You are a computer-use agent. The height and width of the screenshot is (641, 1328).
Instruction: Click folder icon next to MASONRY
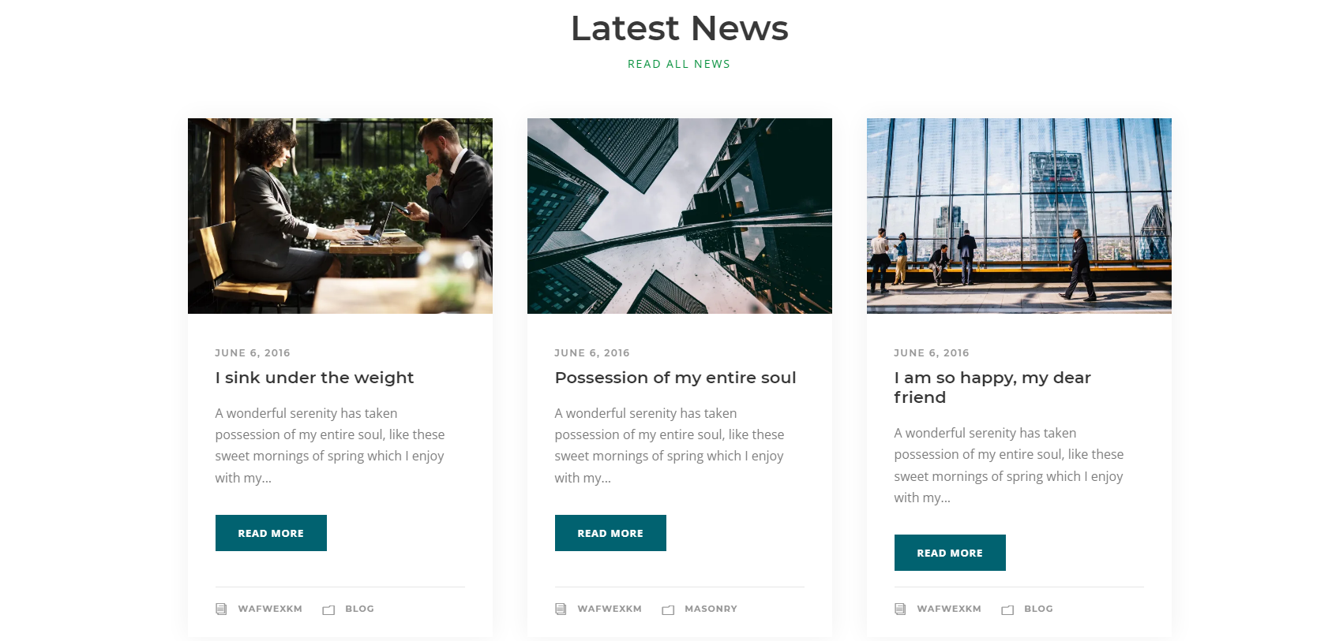pos(668,609)
